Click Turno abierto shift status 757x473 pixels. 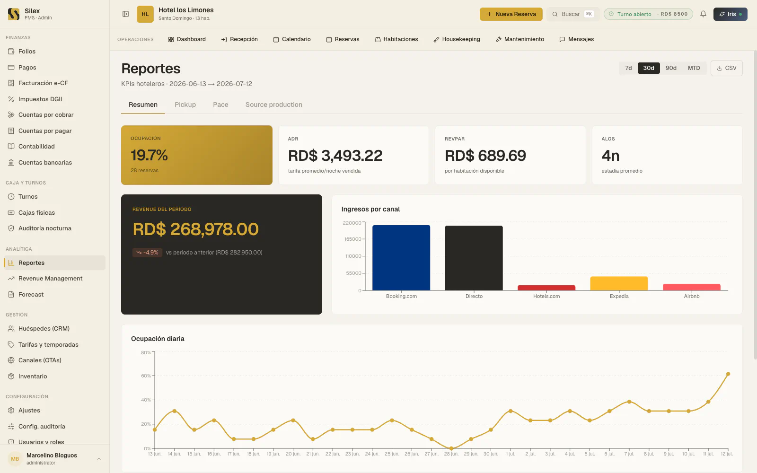coord(648,14)
